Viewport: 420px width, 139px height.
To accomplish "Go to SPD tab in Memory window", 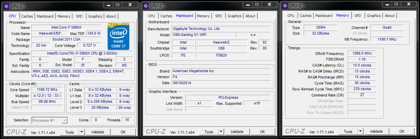I will click(x=358, y=16).
